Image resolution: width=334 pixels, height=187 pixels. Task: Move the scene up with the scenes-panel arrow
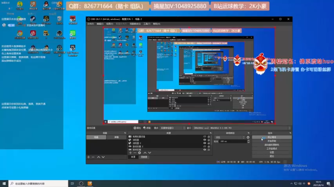99,157
